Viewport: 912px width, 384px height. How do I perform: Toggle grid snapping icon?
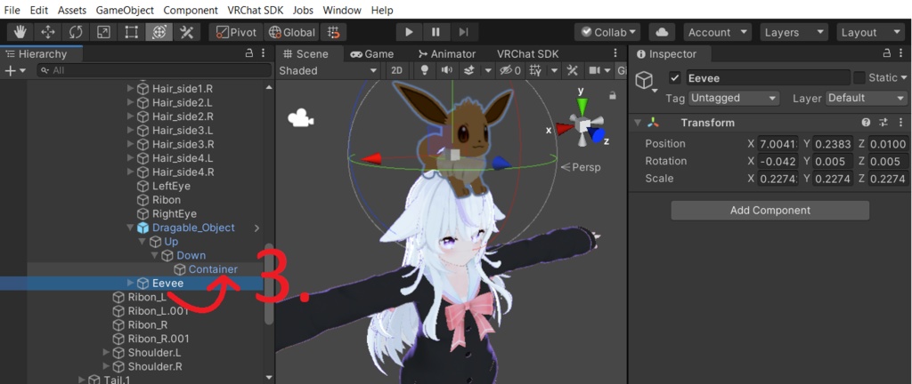(x=334, y=33)
